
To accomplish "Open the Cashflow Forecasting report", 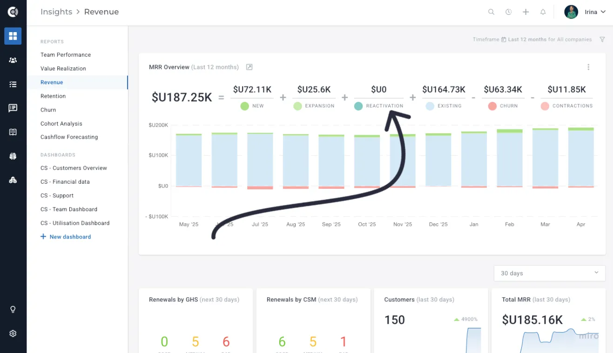I will [69, 137].
